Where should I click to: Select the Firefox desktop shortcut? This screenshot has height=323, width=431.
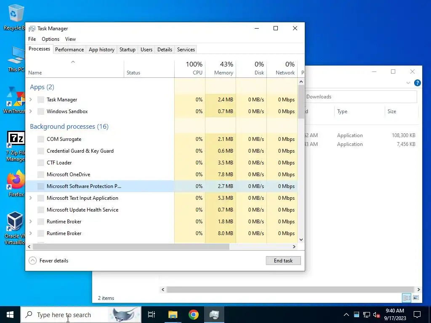pos(16,183)
